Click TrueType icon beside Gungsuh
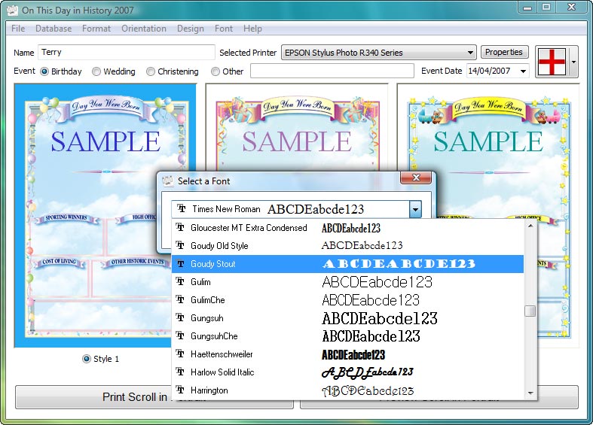The width and height of the screenshot is (593, 425). [x=180, y=317]
